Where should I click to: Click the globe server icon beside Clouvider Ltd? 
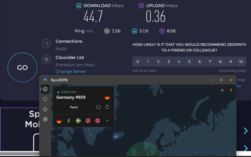point(46,59)
